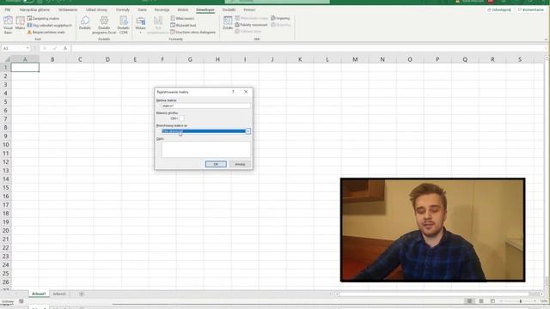Adjust the zoom slider handle
The width and height of the screenshot is (550, 309).
point(521,301)
